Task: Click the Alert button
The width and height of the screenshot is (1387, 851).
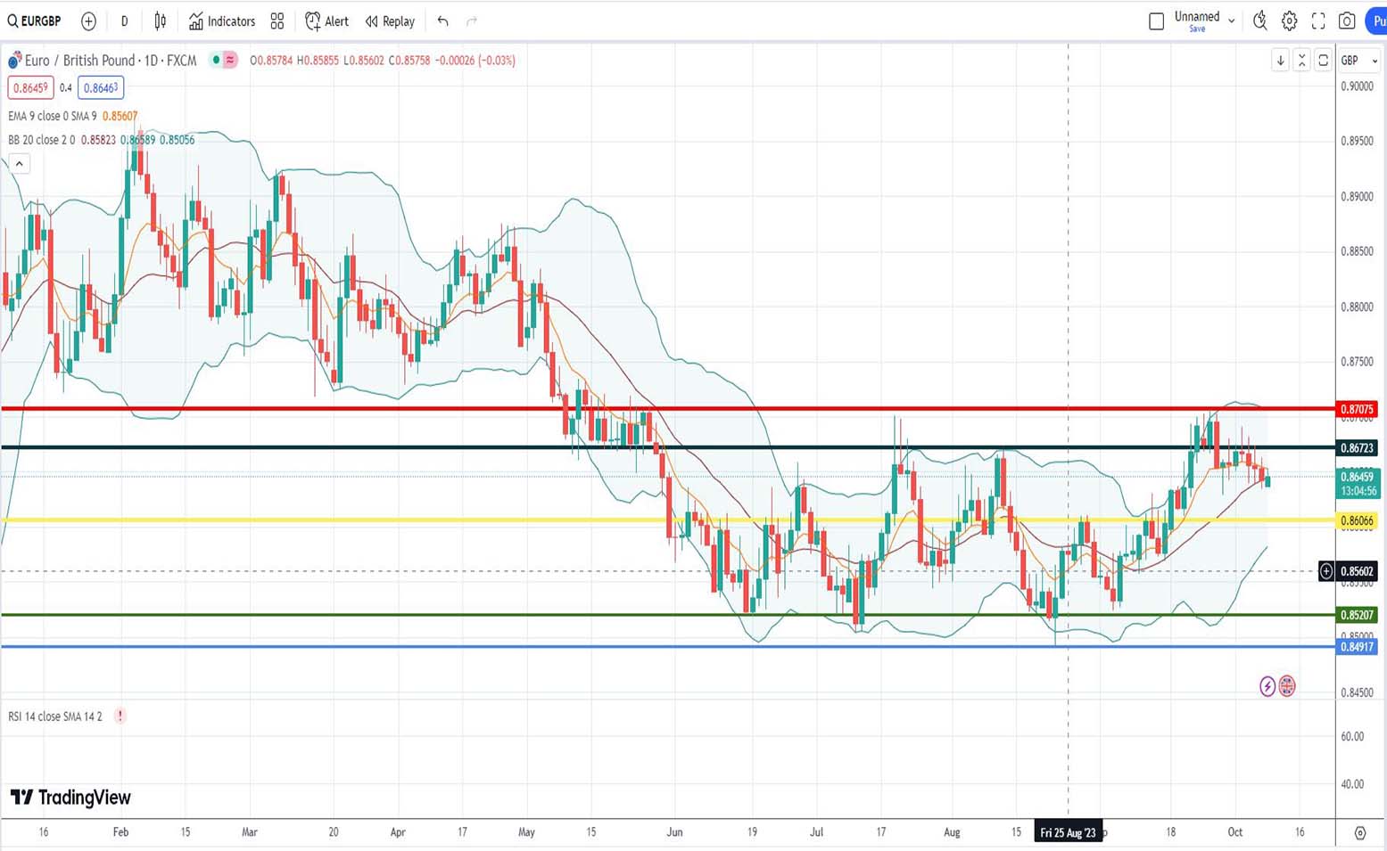Action: 326,21
